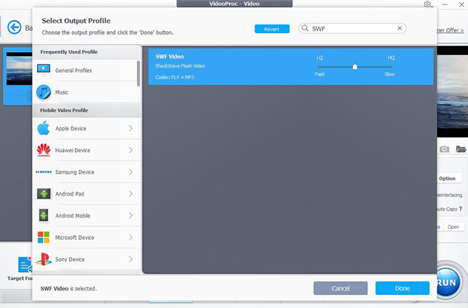
Task: Open the output folder icon
Action: coord(461,149)
